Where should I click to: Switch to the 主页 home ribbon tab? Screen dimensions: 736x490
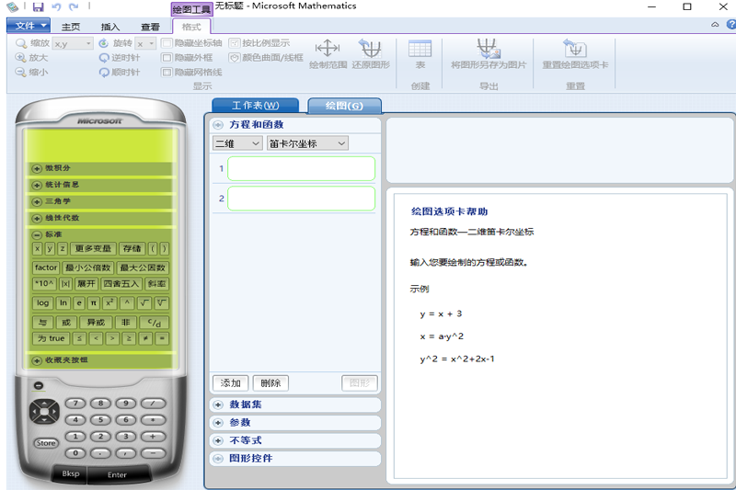click(x=71, y=27)
